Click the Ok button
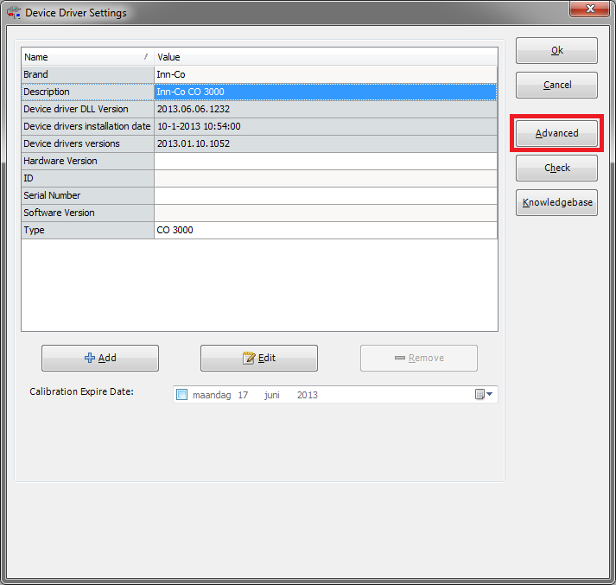 click(556, 50)
